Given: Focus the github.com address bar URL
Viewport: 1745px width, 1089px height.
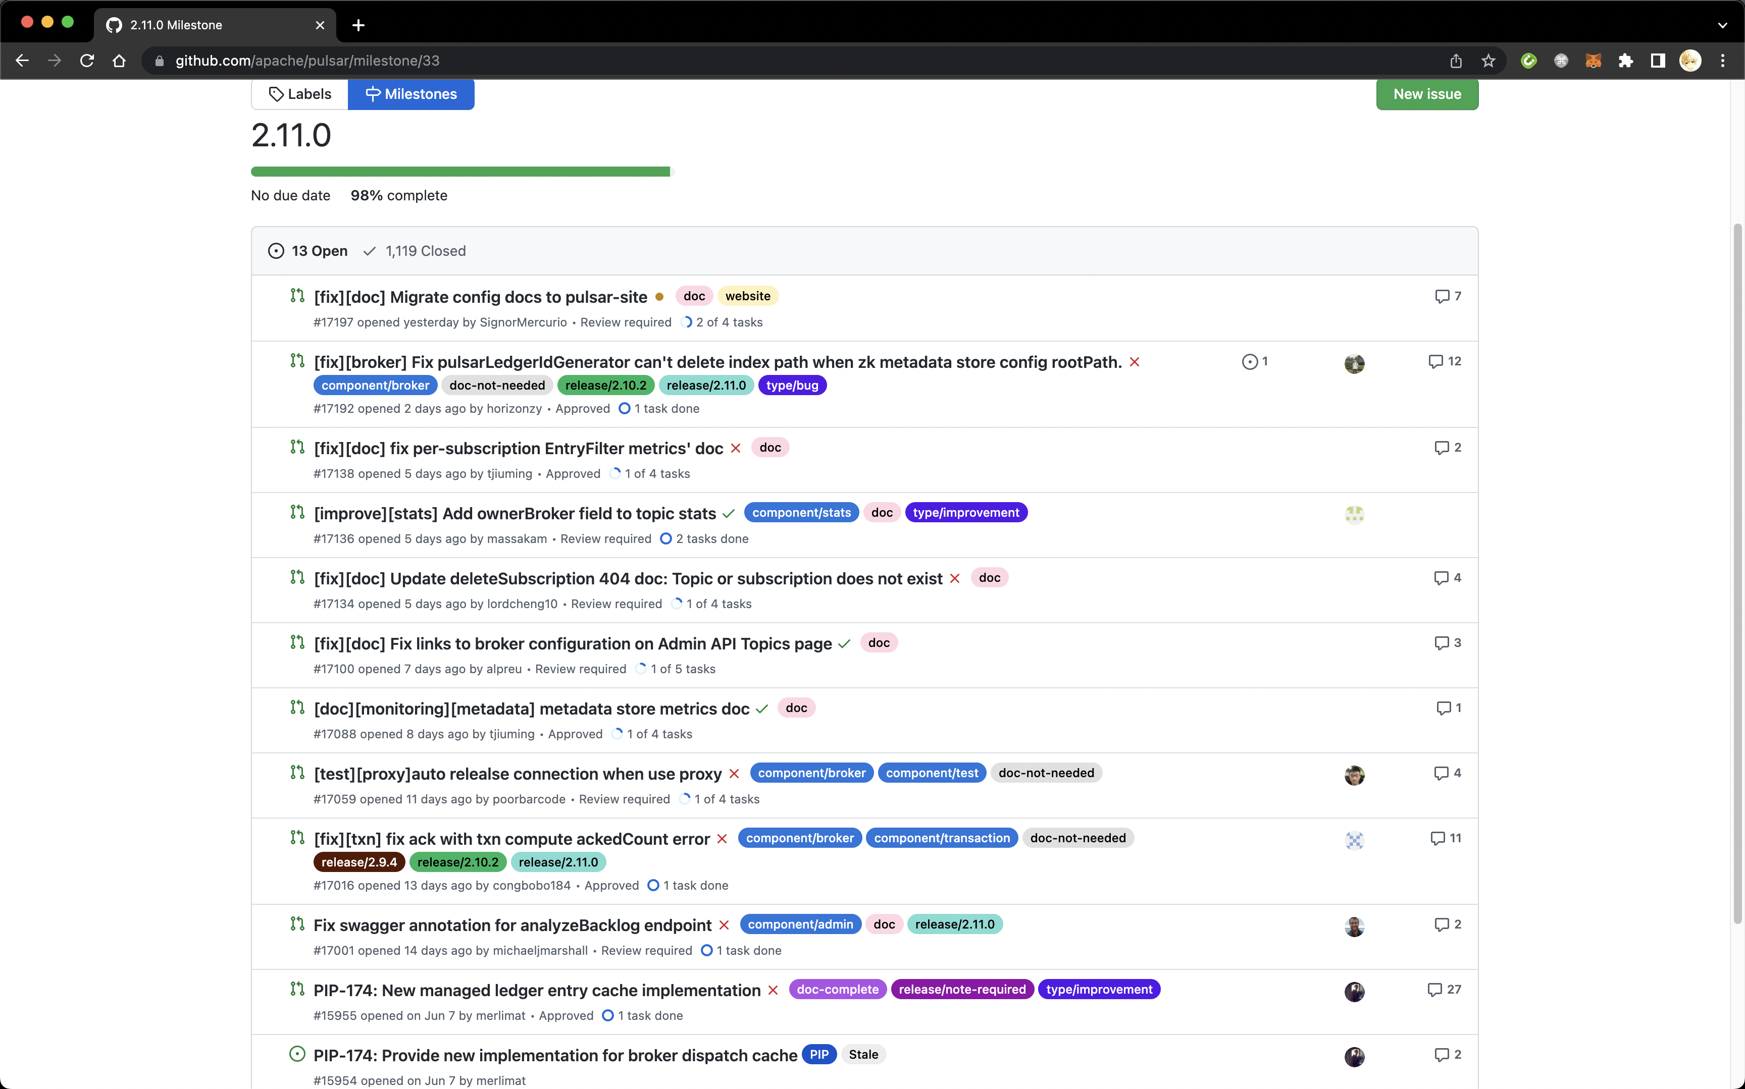Looking at the screenshot, I should [307, 61].
